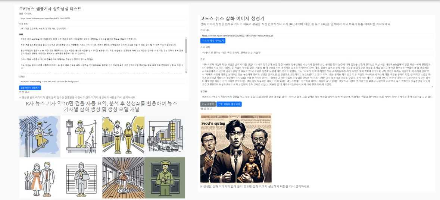The image size is (440, 200).
Task: Select the green uniformed officer illustration
Action: click(165, 178)
